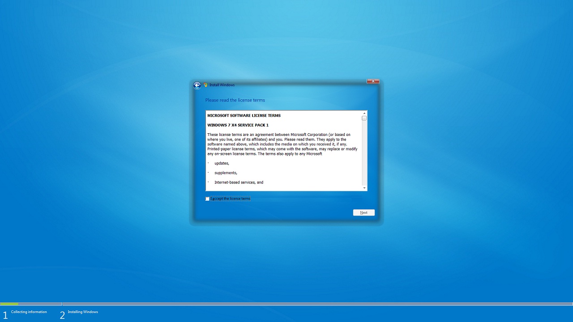Click the license scrollbar up arrow
573x322 pixels.
[364, 113]
